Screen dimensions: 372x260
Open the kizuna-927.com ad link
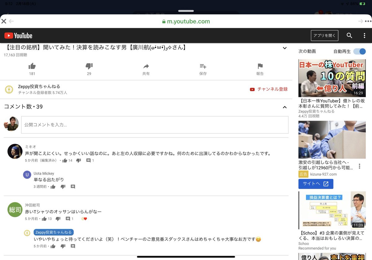(323, 174)
